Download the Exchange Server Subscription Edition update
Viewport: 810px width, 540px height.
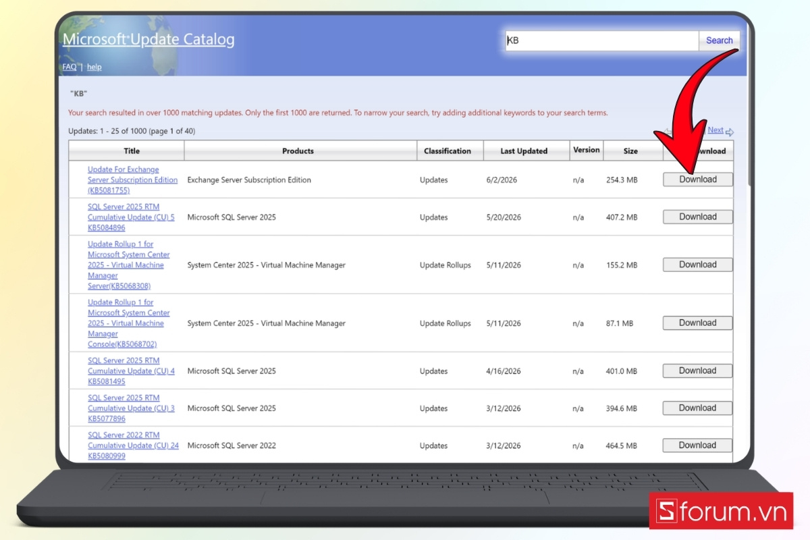click(697, 180)
